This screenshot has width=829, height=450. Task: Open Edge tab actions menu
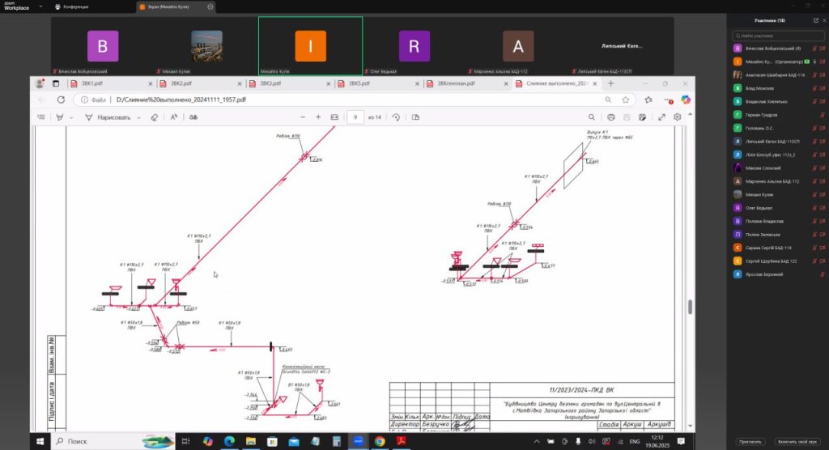pyautogui.click(x=56, y=83)
